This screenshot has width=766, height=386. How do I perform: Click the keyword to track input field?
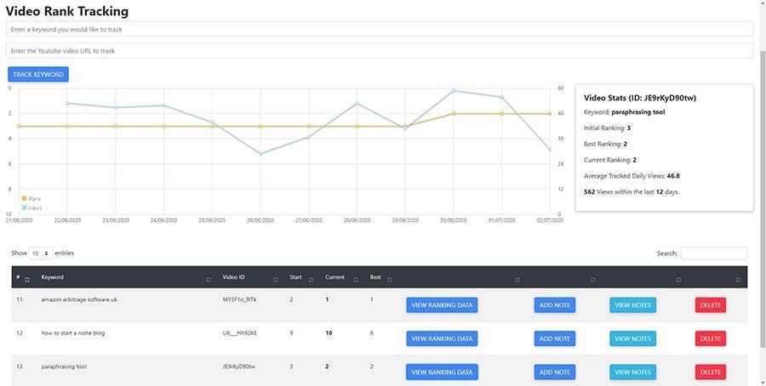point(380,29)
